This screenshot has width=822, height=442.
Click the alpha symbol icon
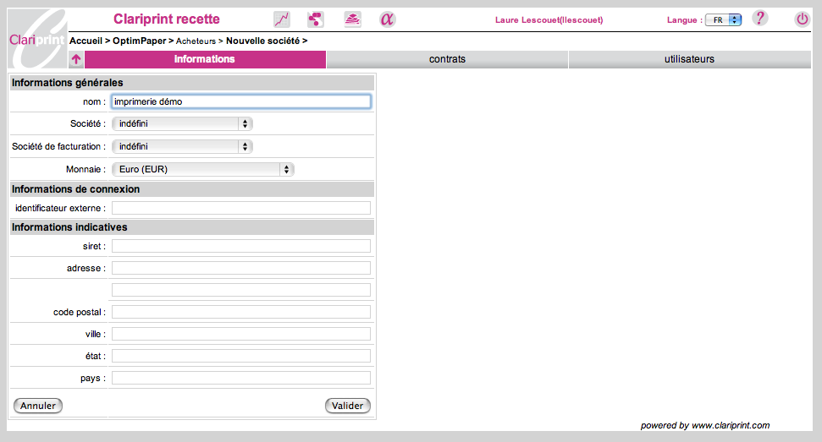(387, 19)
